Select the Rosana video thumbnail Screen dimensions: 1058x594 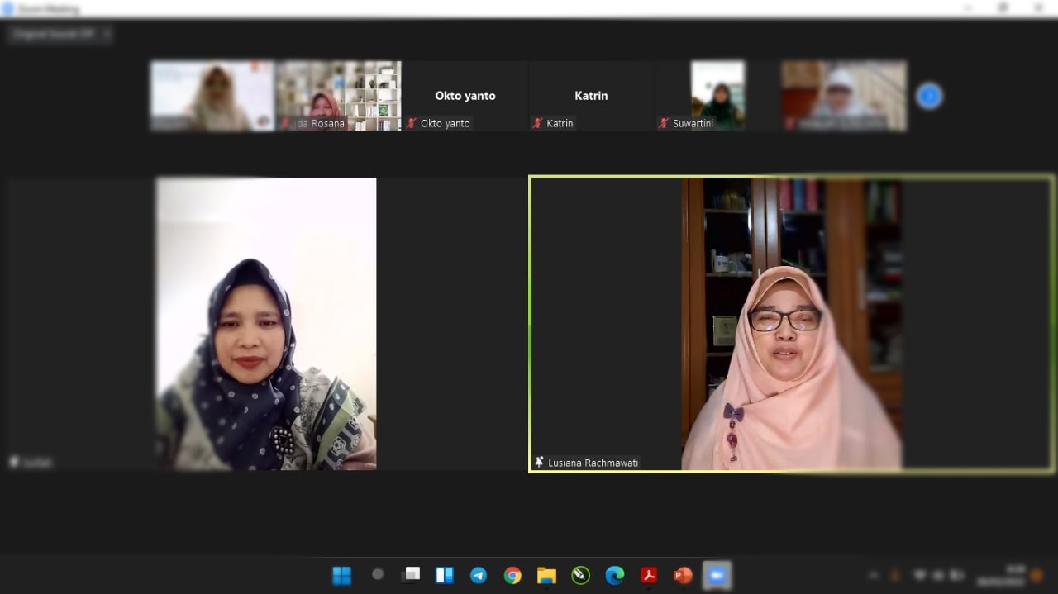tap(338, 95)
